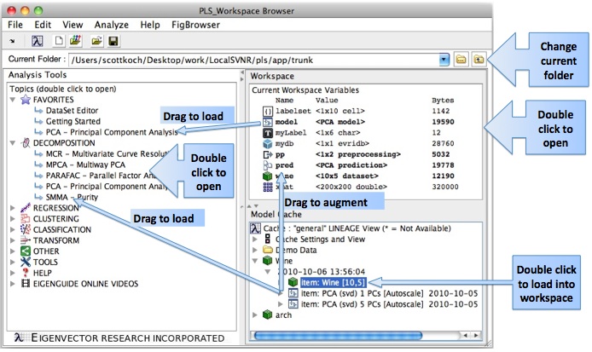The height and width of the screenshot is (352, 592).
Task: Click the colorful plot toolbar icon
Action: coord(76,40)
